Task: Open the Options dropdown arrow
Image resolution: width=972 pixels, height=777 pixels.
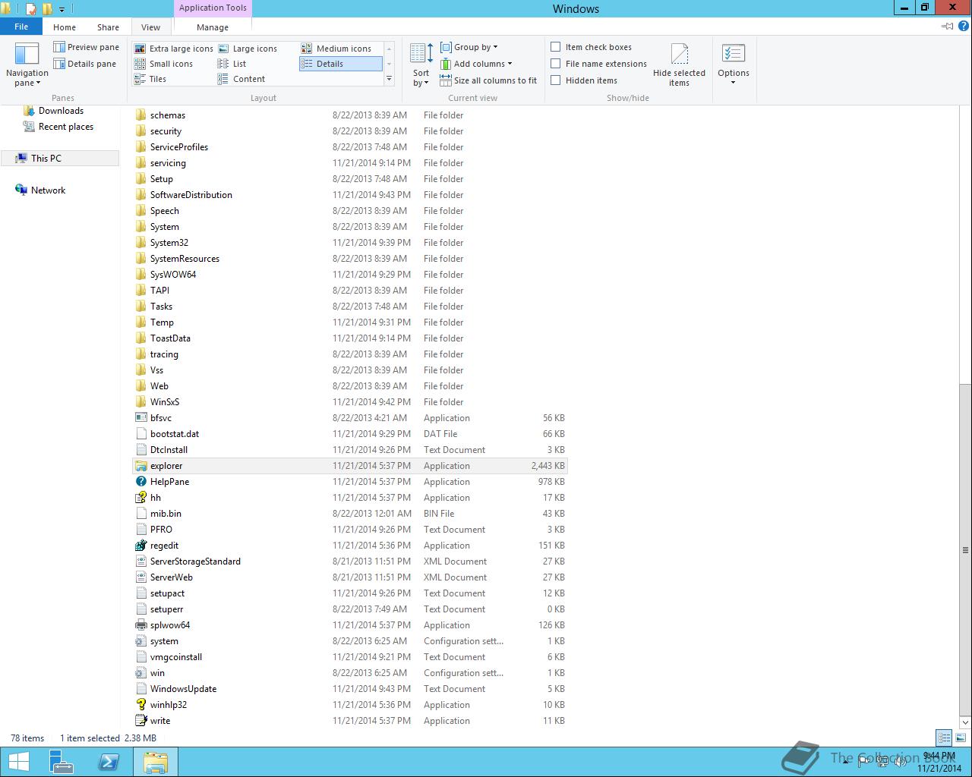Action: pyautogui.click(x=733, y=82)
